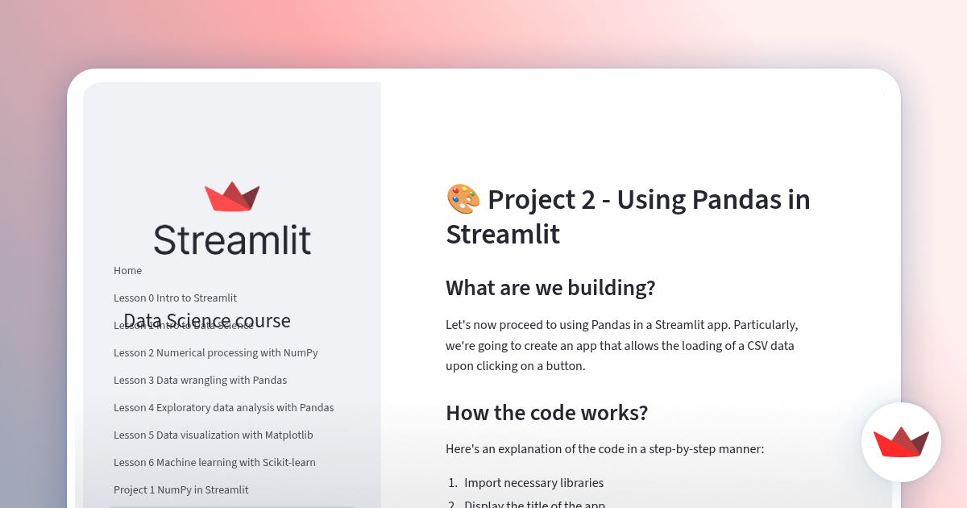
Task: Click the heading What are we building?
Action: (x=550, y=288)
